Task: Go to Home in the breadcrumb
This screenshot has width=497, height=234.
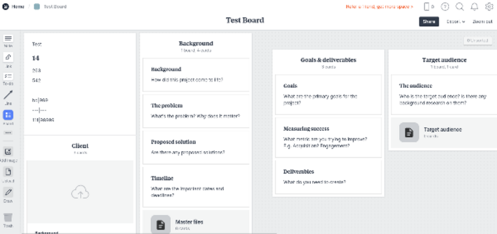Action: tap(18, 6)
